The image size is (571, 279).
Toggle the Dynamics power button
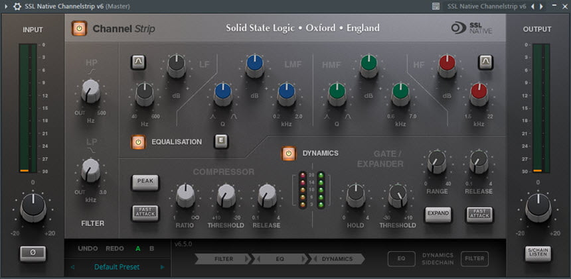click(288, 153)
